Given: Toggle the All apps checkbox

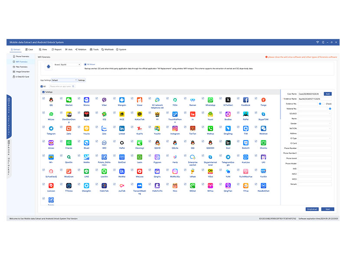Looking at the screenshot, I should [42, 86].
